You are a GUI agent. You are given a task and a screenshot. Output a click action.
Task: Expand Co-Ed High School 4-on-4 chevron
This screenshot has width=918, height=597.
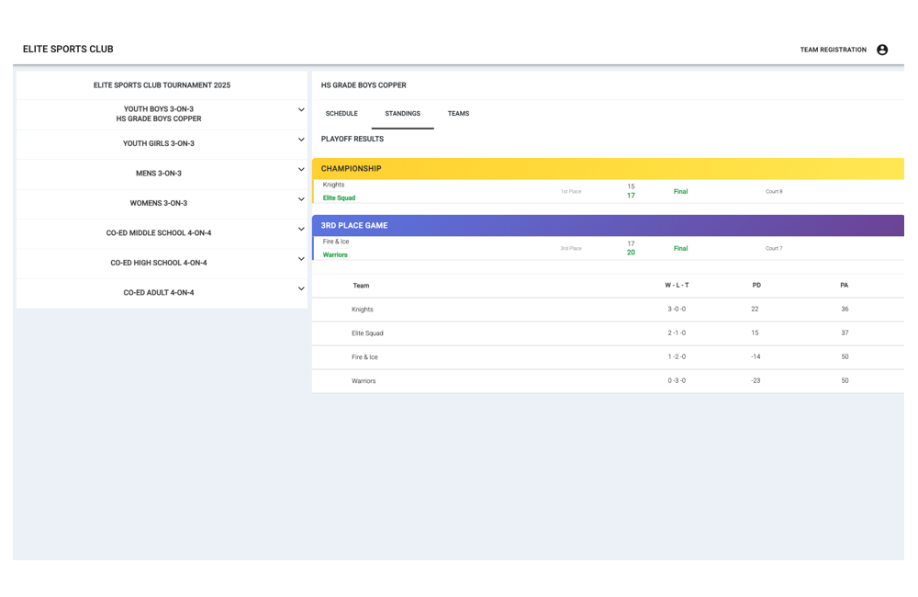[x=301, y=259]
